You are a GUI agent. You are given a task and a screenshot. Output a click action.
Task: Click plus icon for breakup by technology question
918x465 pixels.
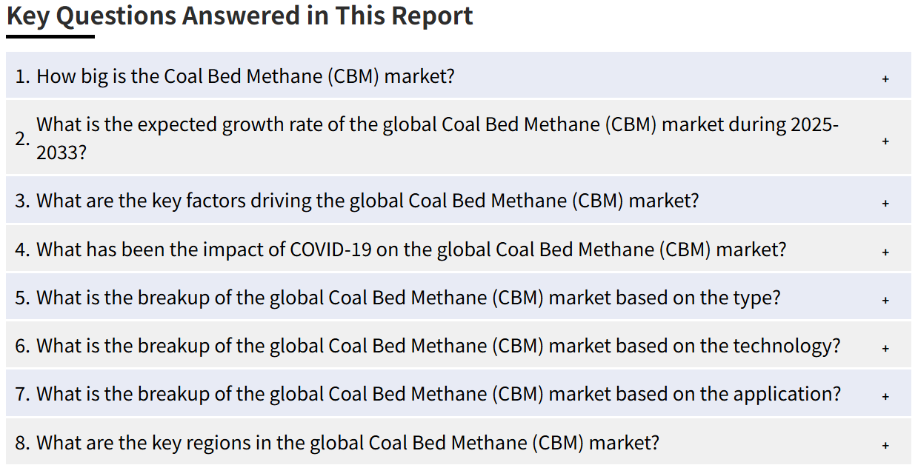click(885, 348)
